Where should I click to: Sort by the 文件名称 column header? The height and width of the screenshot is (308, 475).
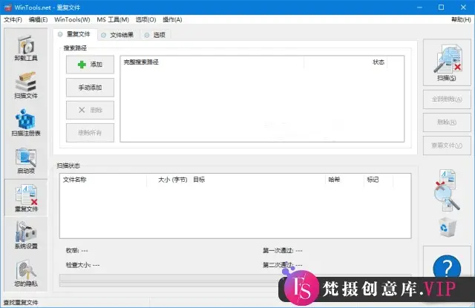[x=103, y=180]
